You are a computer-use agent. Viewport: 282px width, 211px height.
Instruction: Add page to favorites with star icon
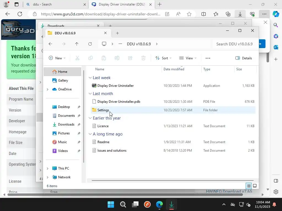[189, 14]
